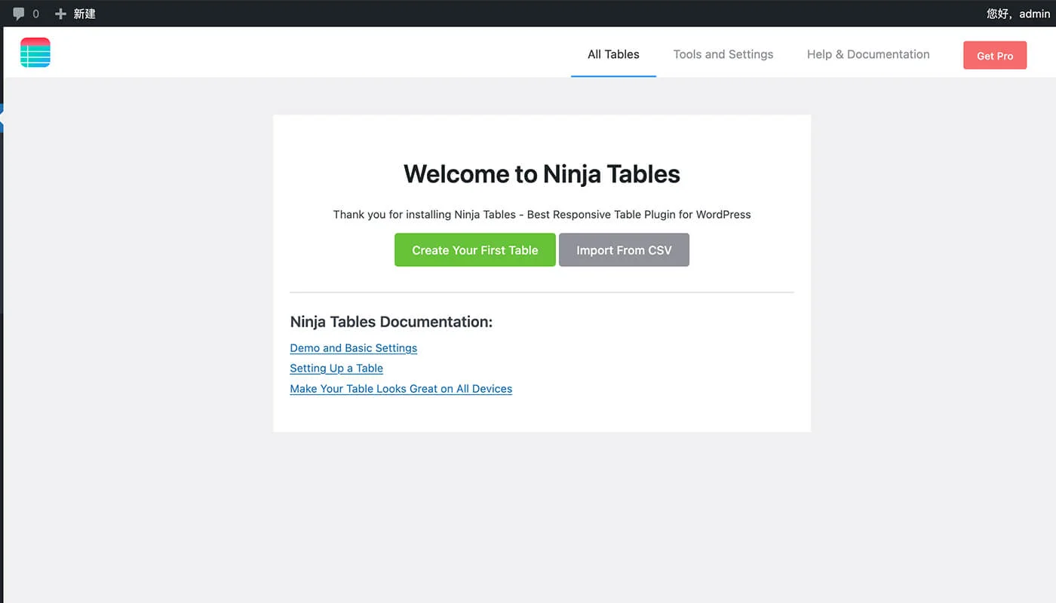The image size is (1056, 603).
Task: Click the green Create Your First Table button
Action: tap(474, 250)
